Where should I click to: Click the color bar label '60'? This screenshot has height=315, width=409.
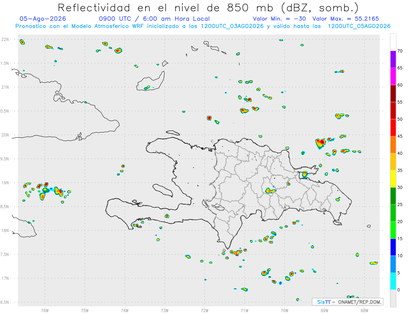[400, 85]
